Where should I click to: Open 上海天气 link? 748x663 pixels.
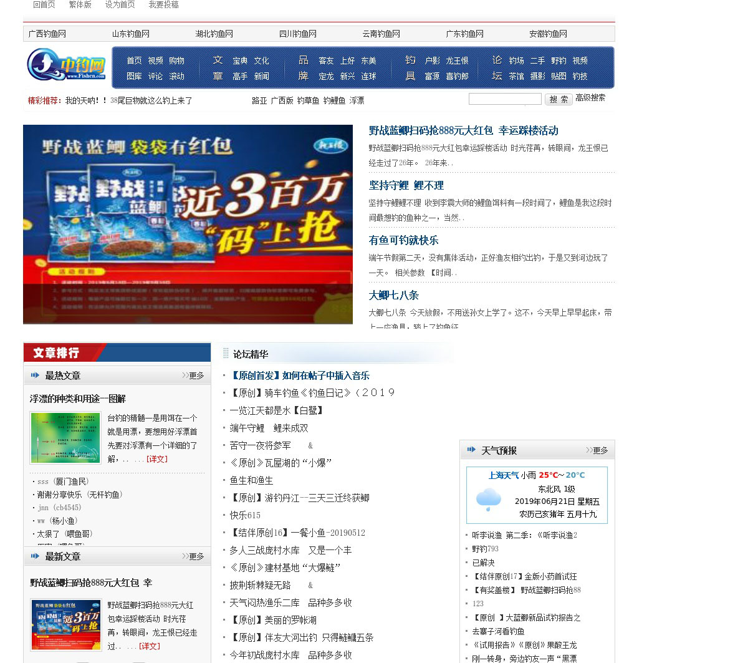click(x=504, y=475)
